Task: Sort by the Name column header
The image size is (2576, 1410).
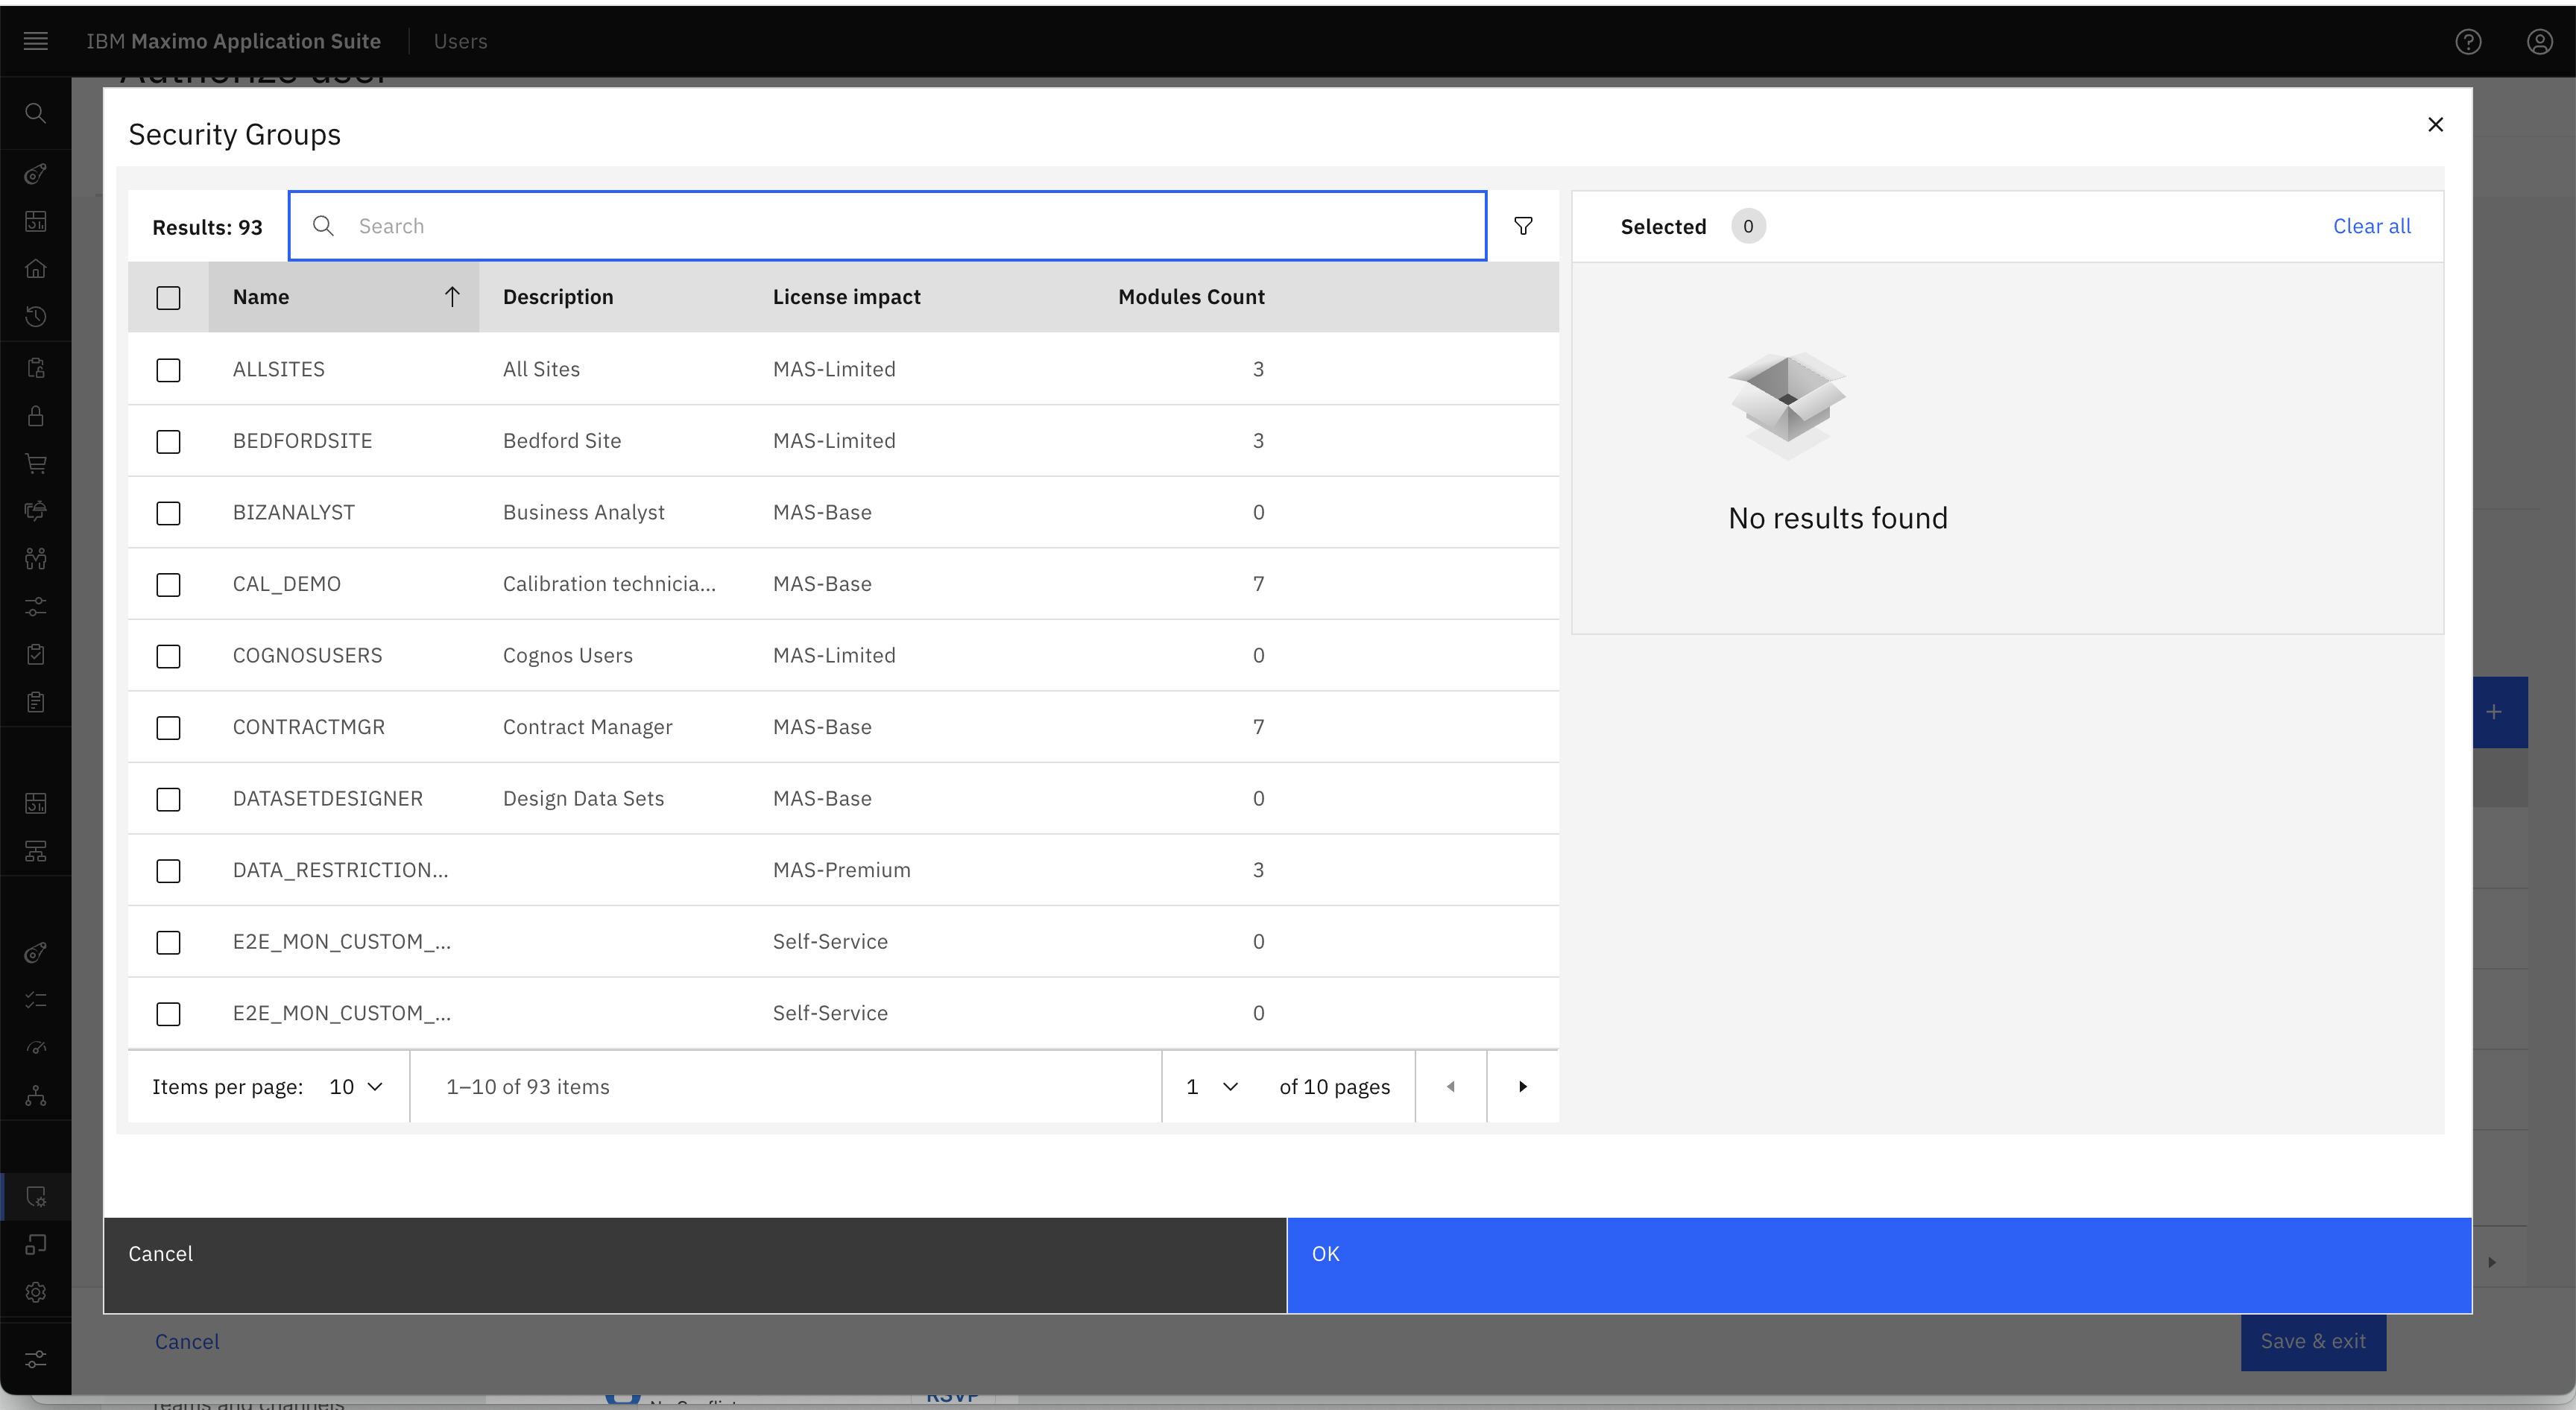Action: [x=343, y=297]
